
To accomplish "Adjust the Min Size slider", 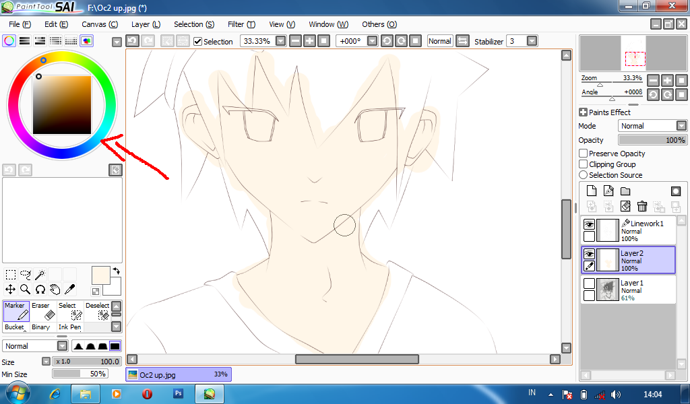I will (80, 374).
